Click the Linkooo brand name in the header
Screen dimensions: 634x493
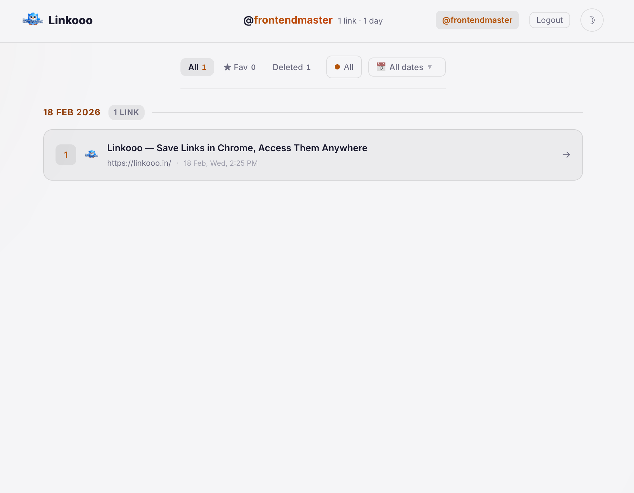click(70, 20)
